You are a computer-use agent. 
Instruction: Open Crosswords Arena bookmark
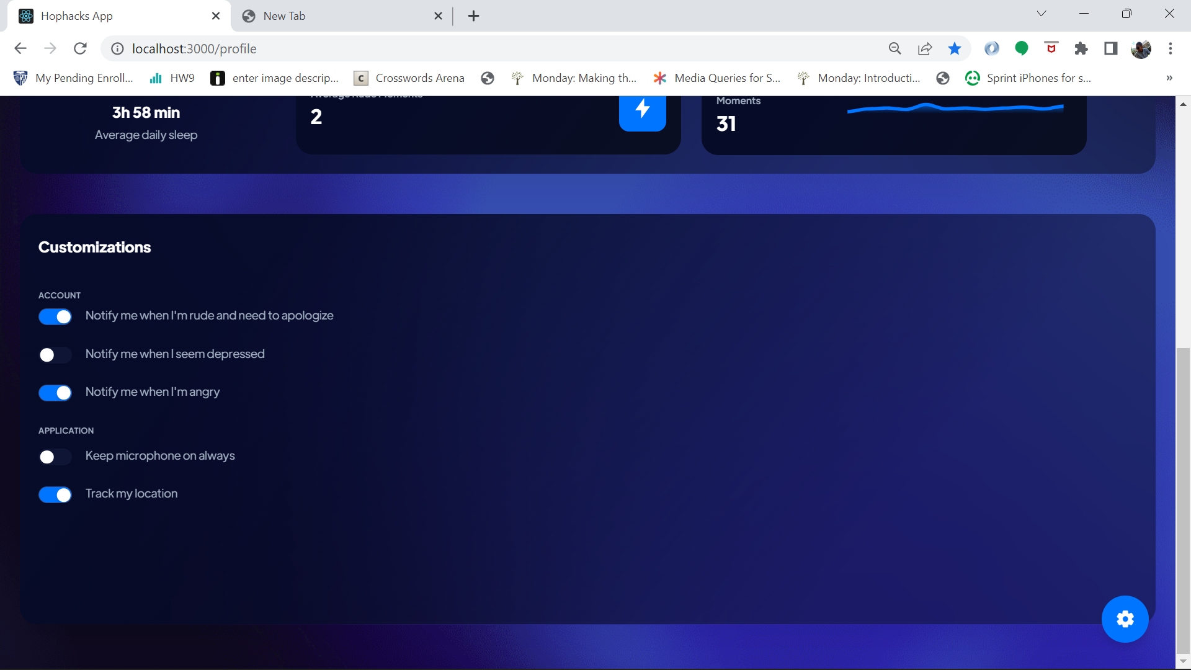point(409,78)
